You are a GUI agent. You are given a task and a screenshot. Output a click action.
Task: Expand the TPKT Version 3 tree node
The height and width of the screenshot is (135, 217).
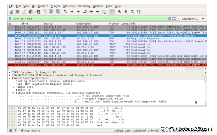9,71
